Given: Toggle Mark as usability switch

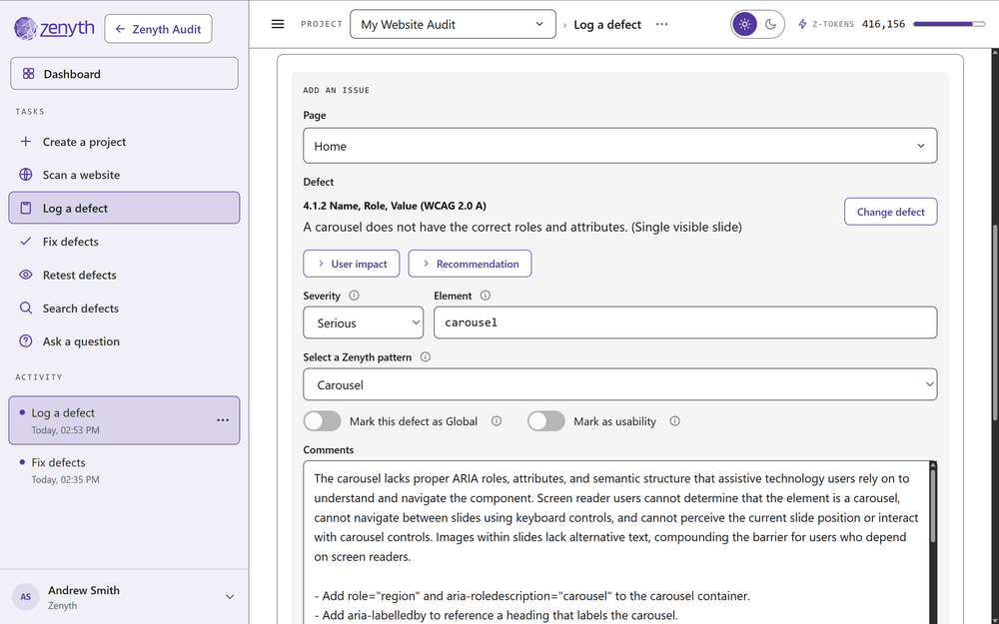Looking at the screenshot, I should [x=546, y=421].
